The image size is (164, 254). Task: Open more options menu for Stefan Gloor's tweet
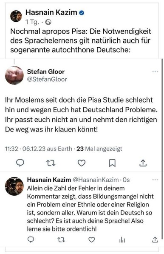pyautogui.click(x=155, y=71)
